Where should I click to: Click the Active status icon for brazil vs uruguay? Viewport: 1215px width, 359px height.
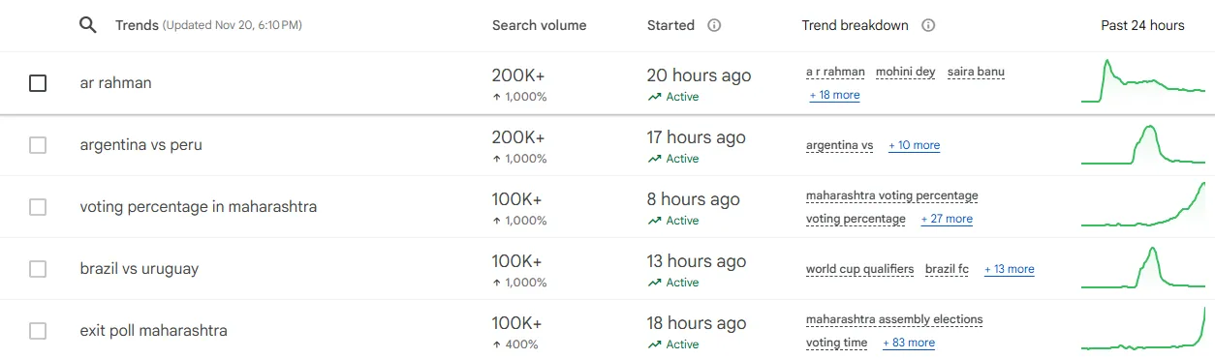(656, 283)
